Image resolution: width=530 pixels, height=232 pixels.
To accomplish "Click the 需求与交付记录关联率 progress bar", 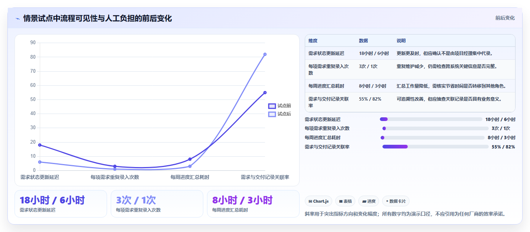I will click(435, 147).
